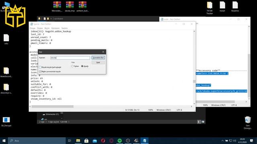Open OBS Studio from taskbar
257x144 pixels.
[128, 140]
